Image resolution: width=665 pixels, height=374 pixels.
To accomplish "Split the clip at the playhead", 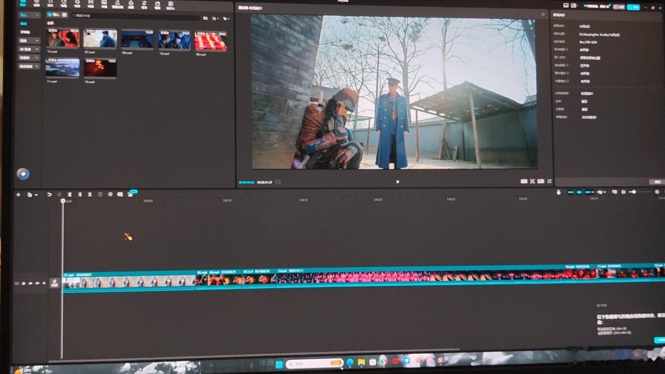I will (70, 195).
